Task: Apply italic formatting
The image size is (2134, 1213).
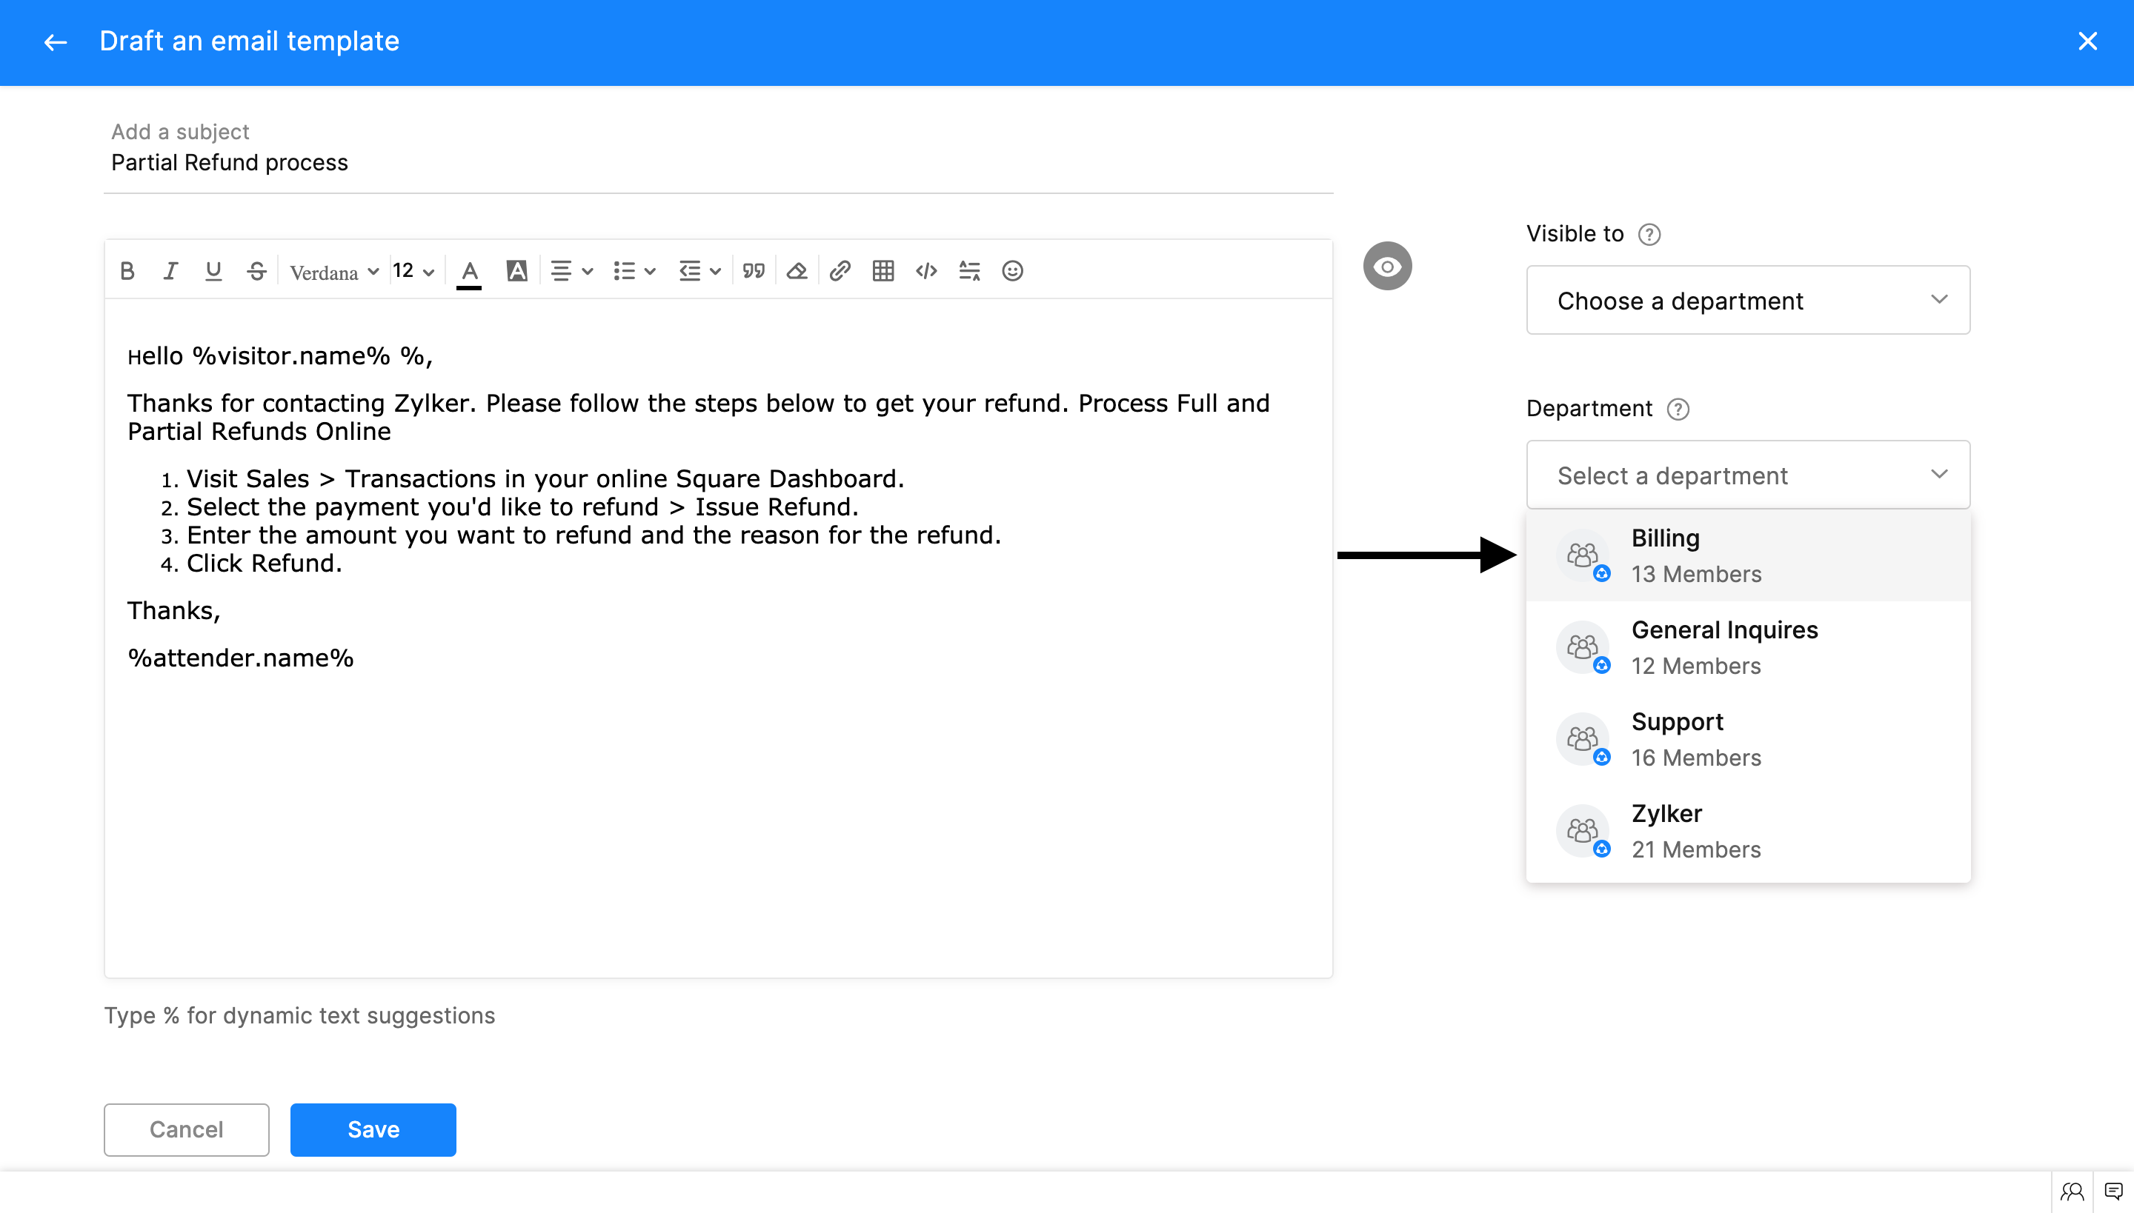Action: (170, 271)
